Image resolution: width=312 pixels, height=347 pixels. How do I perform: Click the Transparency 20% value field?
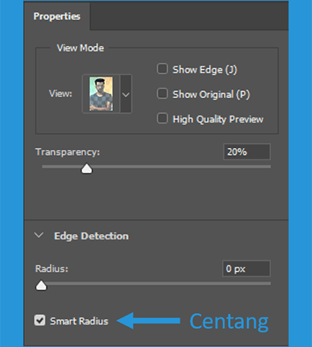pos(247,152)
